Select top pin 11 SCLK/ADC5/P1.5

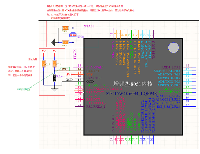coord(116,53)
